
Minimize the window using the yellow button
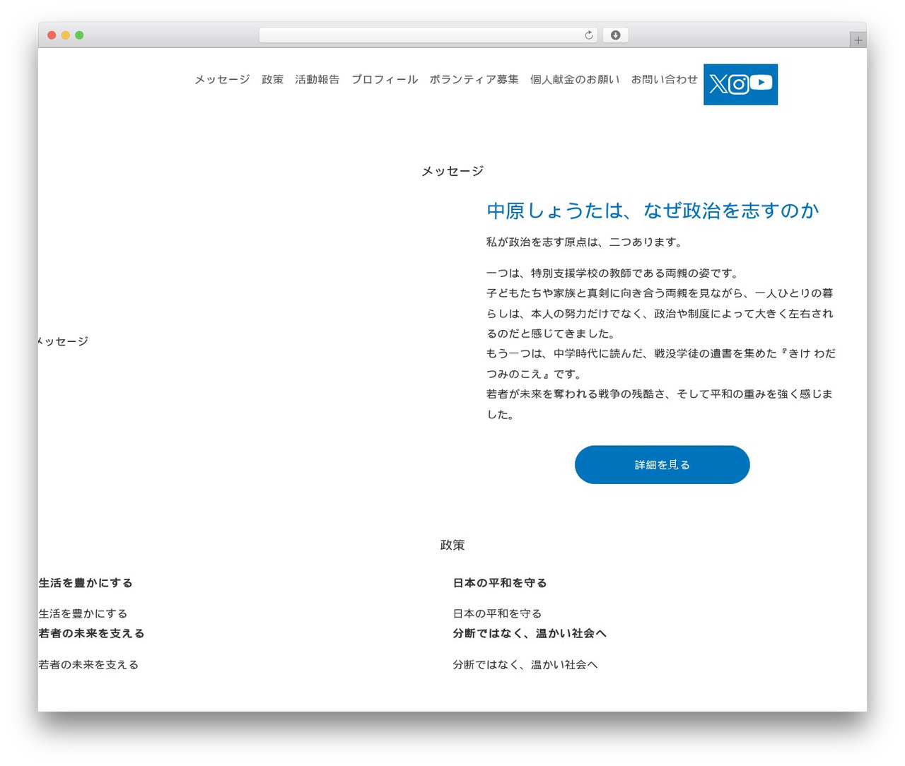click(x=65, y=35)
